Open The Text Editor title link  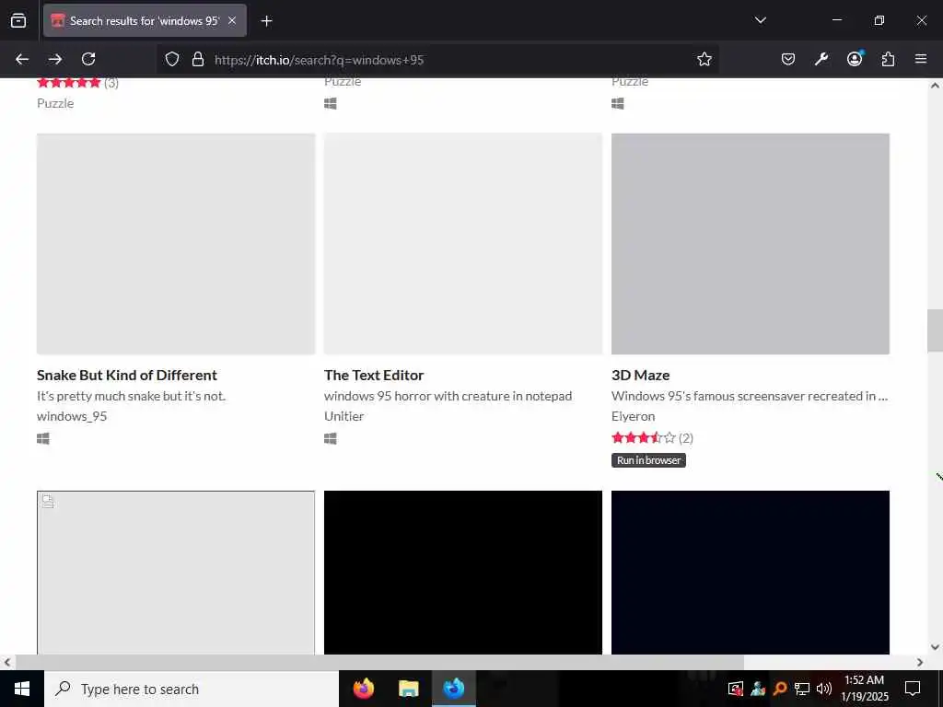374,376
